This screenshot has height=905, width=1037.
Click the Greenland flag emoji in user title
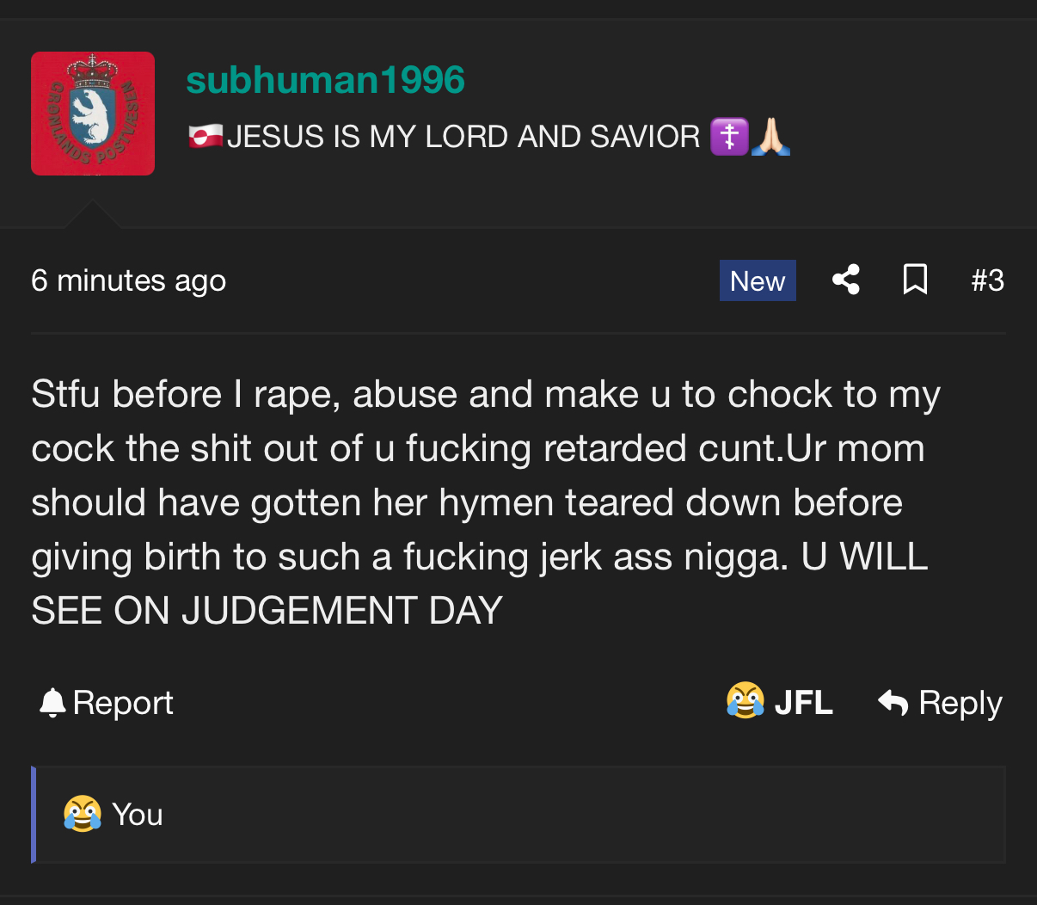tap(206, 136)
